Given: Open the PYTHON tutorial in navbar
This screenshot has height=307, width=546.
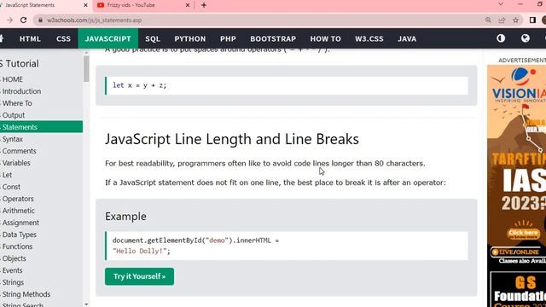Looking at the screenshot, I should [x=190, y=38].
